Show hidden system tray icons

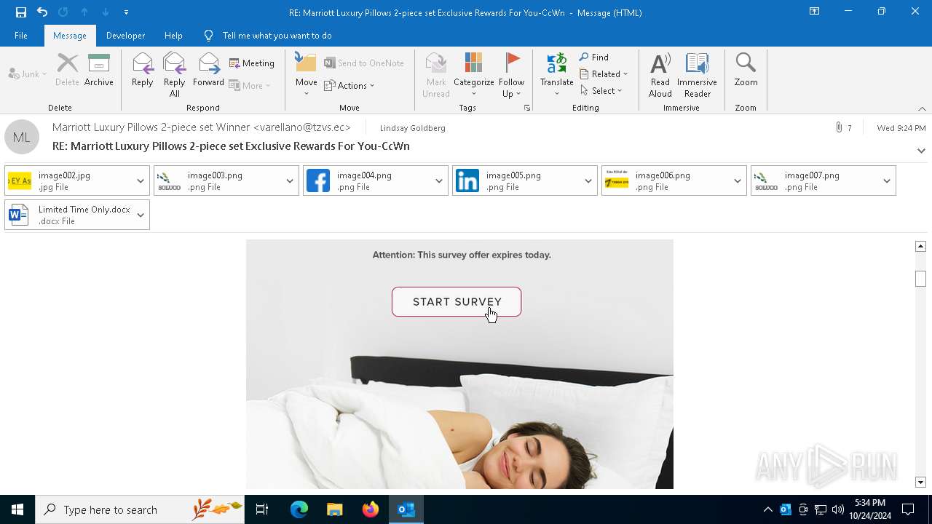tap(767, 509)
